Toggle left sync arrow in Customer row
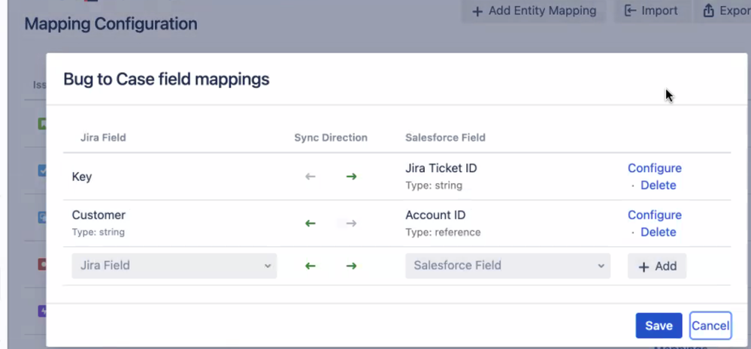The image size is (751, 349). click(x=310, y=223)
